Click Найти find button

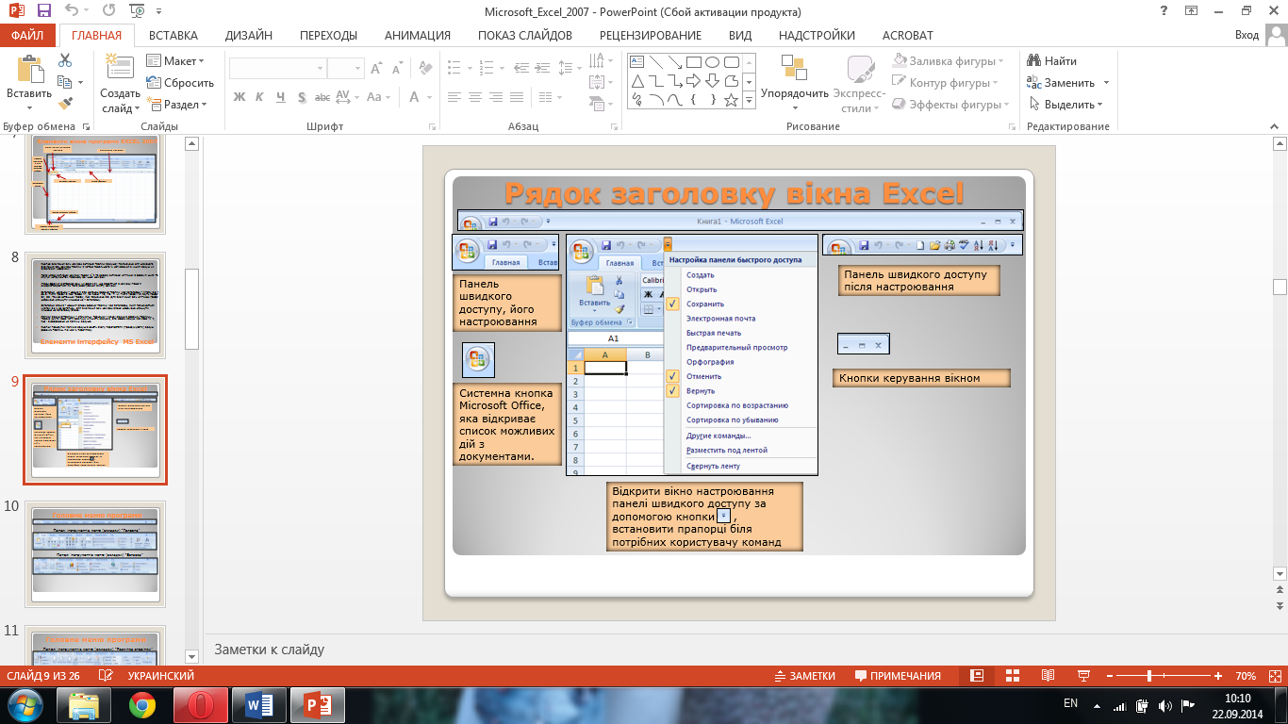1052,61
